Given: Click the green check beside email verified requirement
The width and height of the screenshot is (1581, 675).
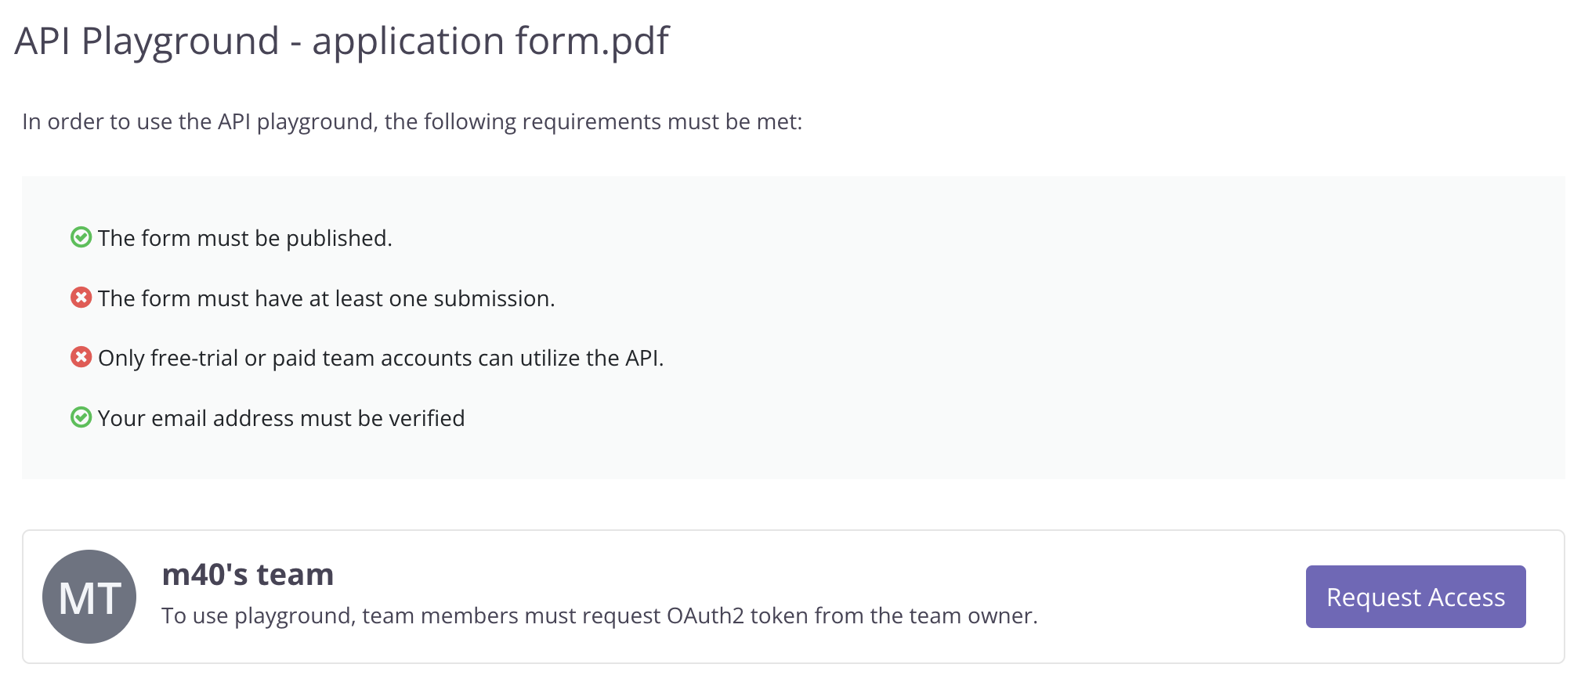Looking at the screenshot, I should click(x=81, y=417).
